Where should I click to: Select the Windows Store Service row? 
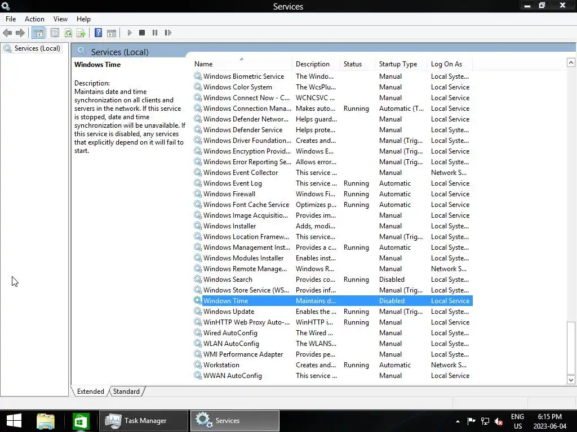point(332,290)
